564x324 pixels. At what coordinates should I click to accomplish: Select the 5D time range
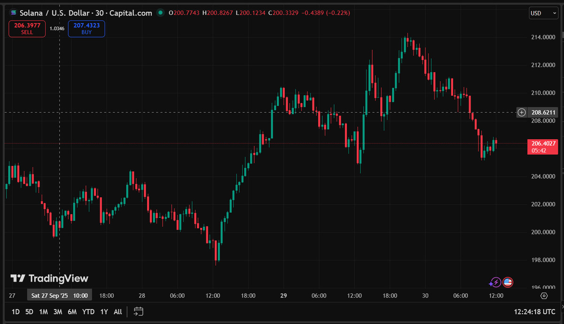29,312
